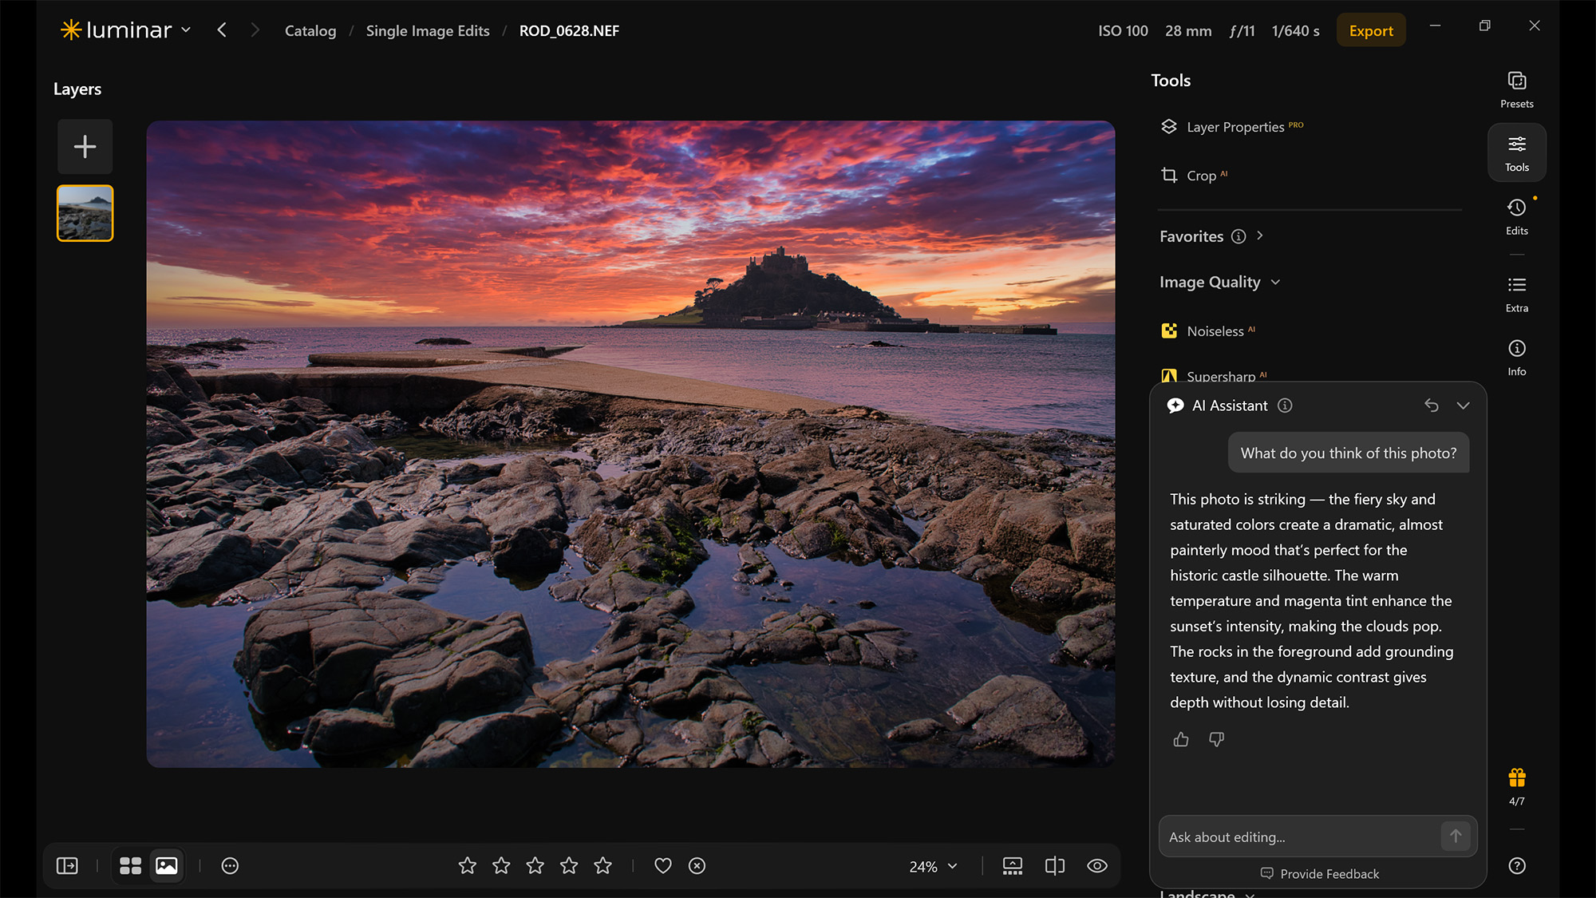
Task: Open the help question mark icon
Action: (x=1516, y=865)
